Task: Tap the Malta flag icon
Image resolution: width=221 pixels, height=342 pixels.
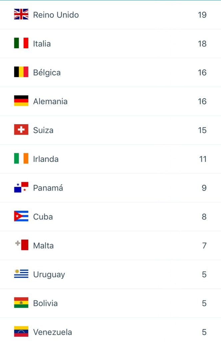Action: [x=21, y=245]
